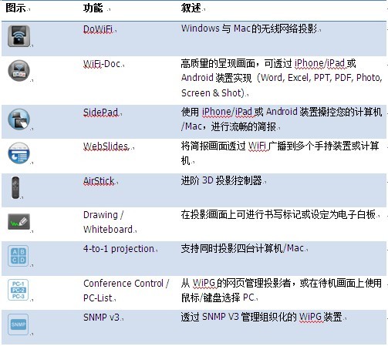This screenshot has width=388, height=353.
Task: Click the Drawing Whiteboard pencil icon
Action: [x=19, y=221]
